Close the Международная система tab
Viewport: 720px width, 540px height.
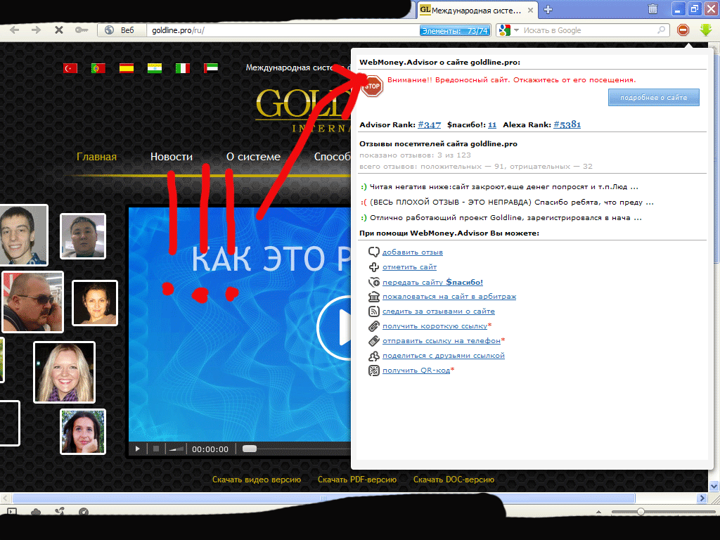click(530, 10)
